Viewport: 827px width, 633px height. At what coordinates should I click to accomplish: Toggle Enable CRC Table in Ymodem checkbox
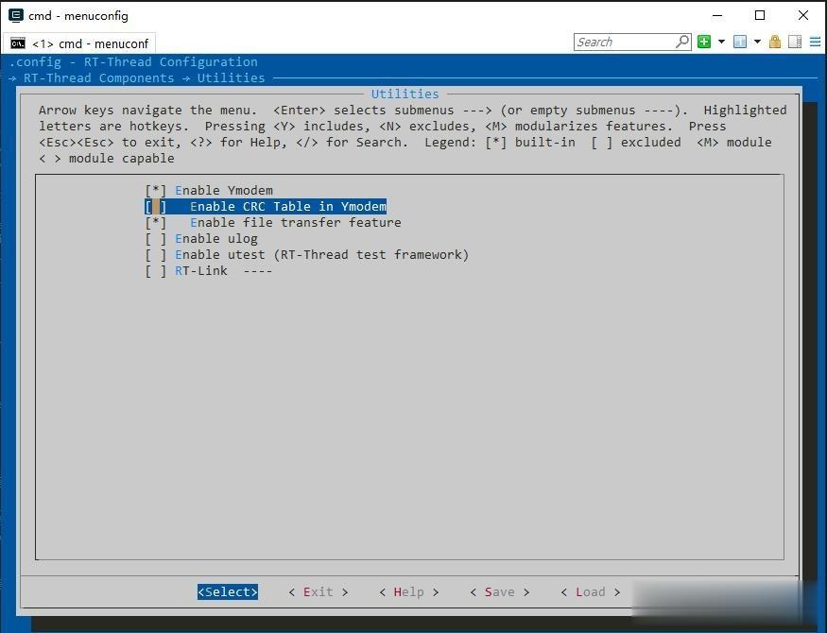(x=156, y=207)
